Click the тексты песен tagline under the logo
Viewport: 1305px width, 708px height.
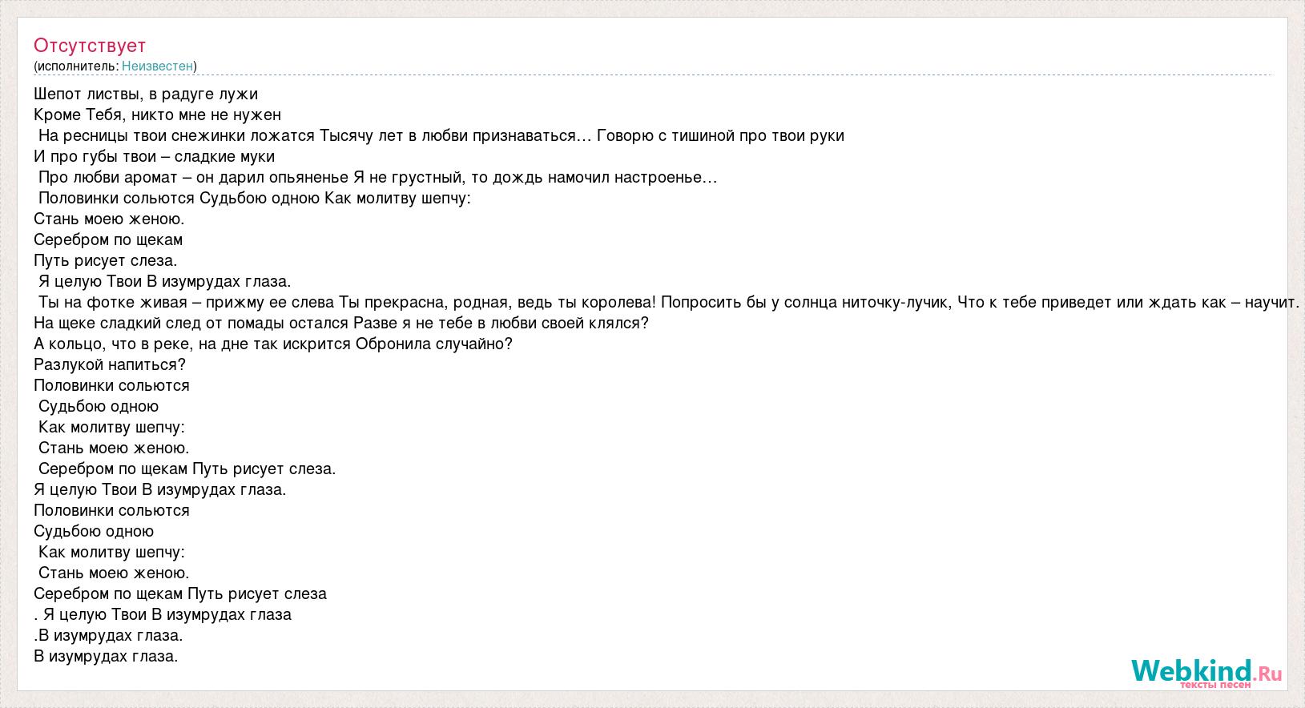[1215, 684]
